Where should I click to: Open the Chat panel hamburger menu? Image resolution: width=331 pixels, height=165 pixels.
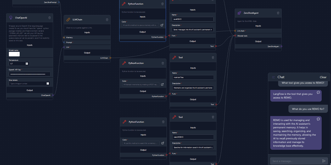[x=274, y=77]
